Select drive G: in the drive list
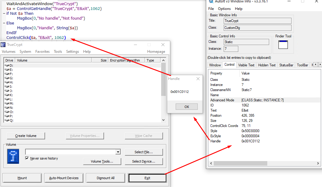 (82, 78)
